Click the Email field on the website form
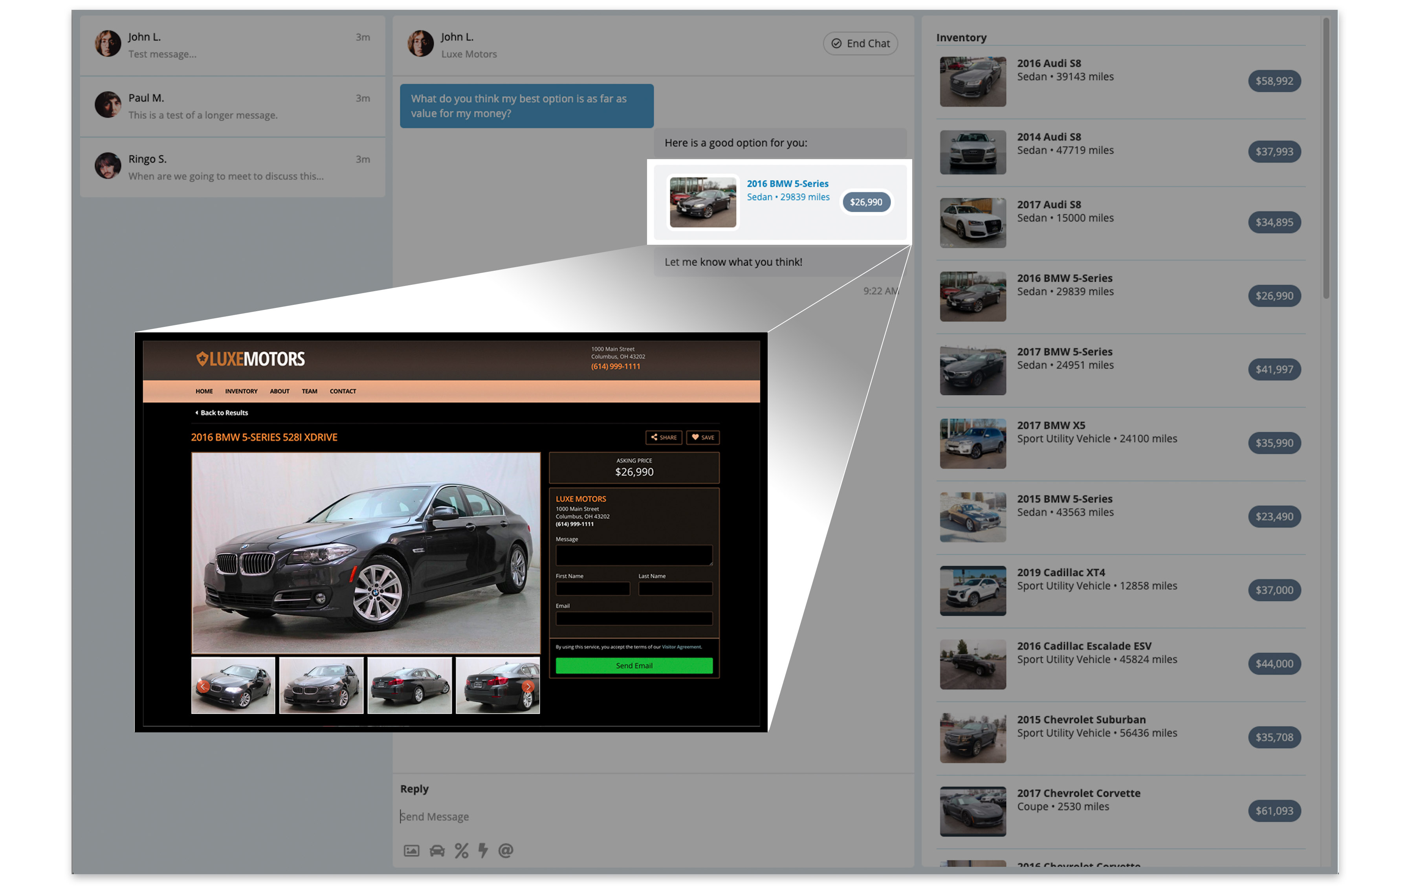This screenshot has height=895, width=1408. (634, 618)
